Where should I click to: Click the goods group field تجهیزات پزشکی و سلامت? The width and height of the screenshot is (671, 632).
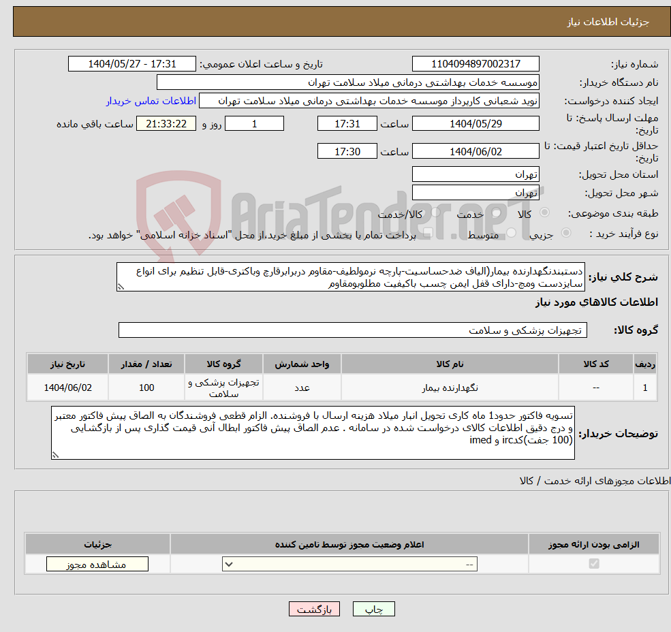coord(353,330)
